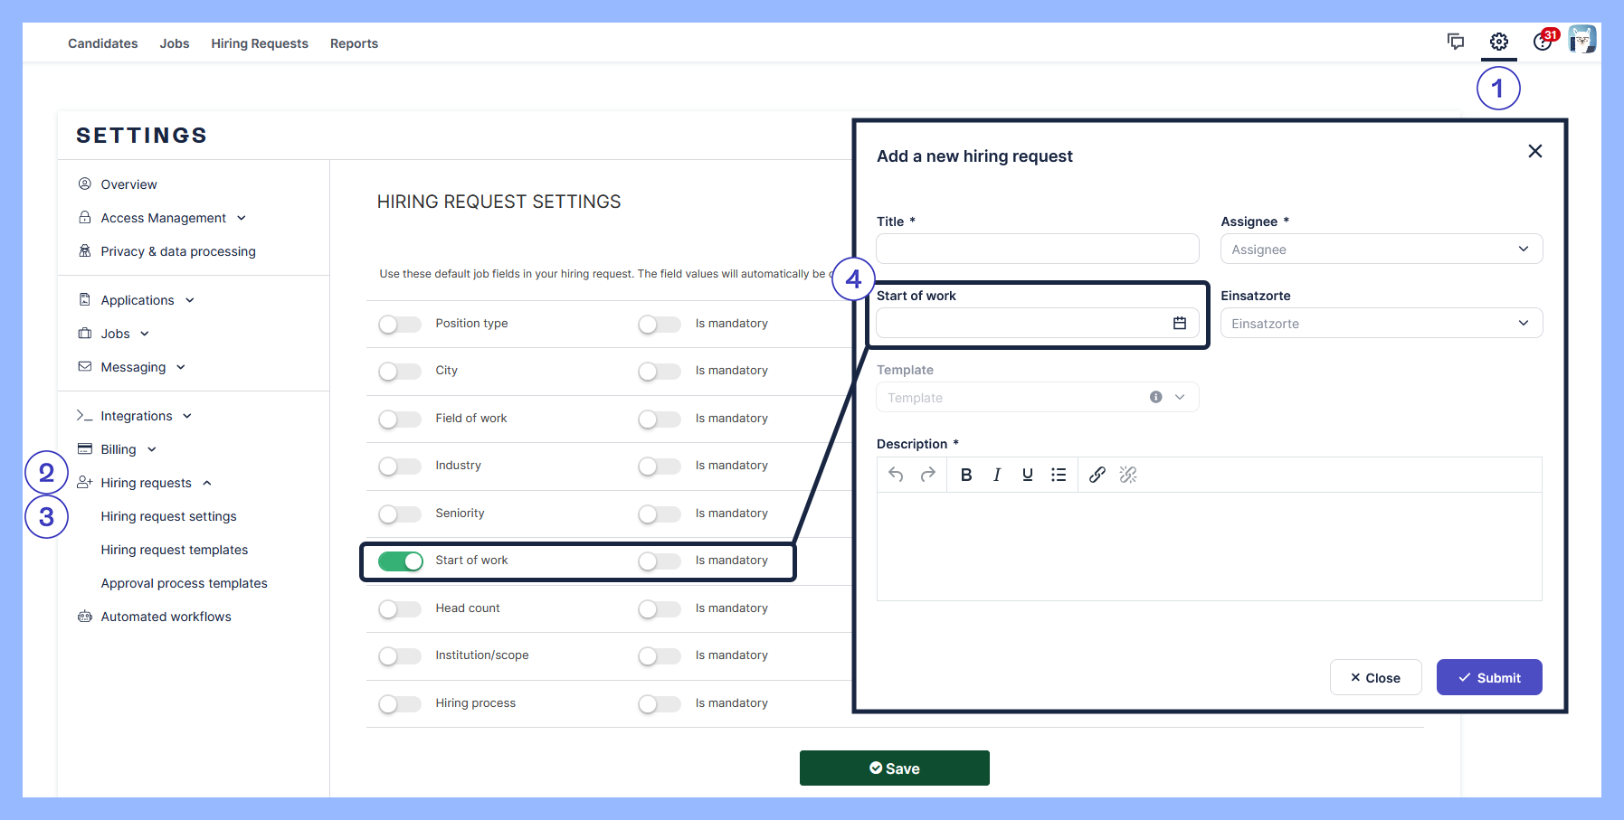
Task: Open the settings gear icon
Action: (x=1498, y=42)
